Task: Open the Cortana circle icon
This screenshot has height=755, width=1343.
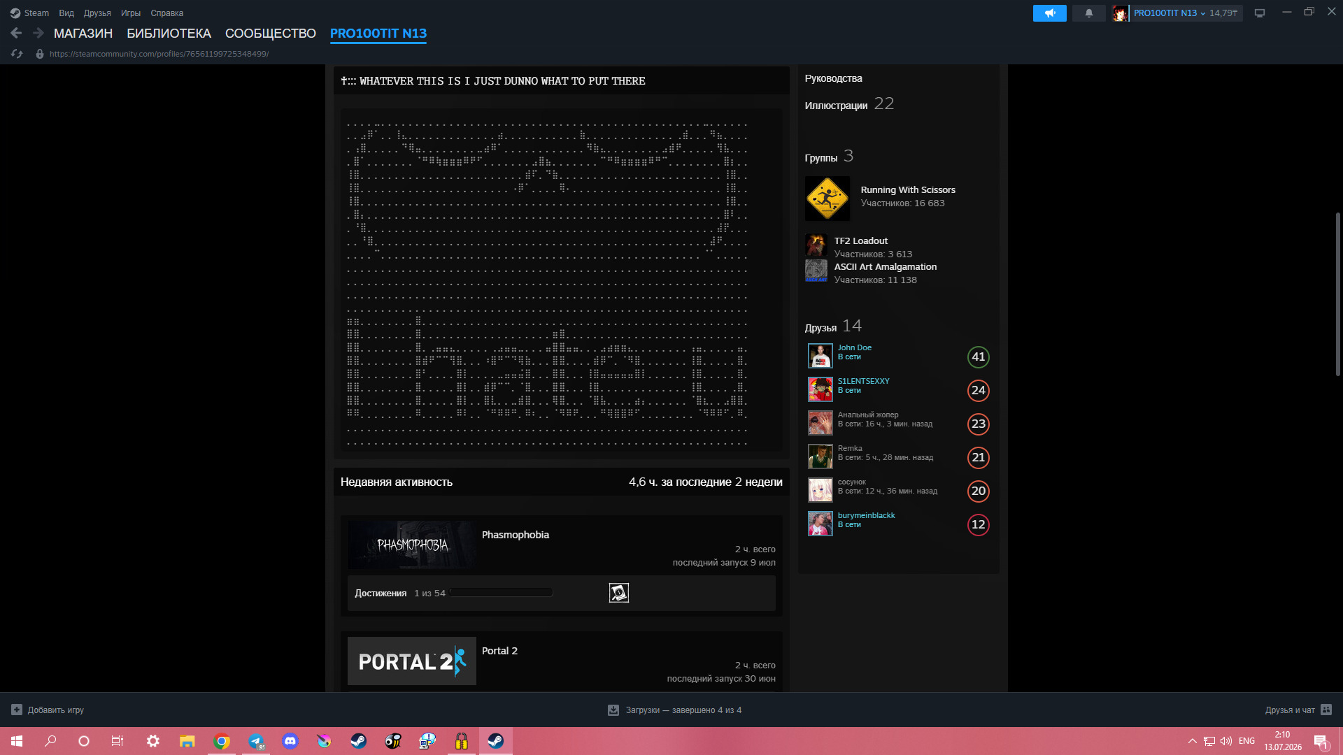Action: 84,741
